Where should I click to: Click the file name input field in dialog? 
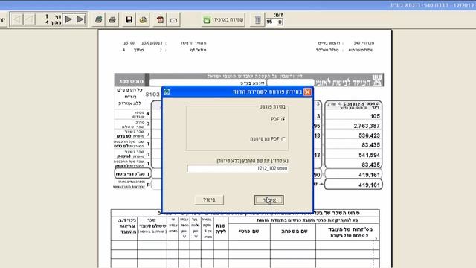tap(237, 168)
